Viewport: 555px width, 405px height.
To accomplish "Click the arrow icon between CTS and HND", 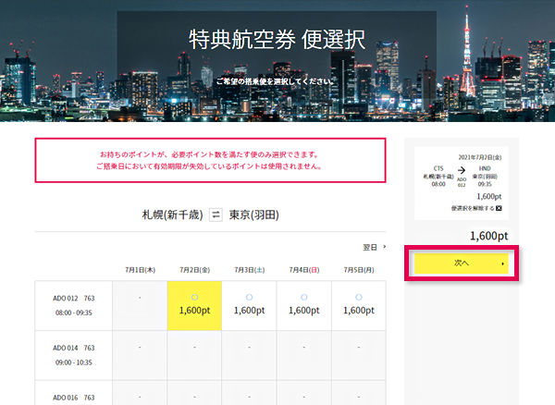I will pyautogui.click(x=462, y=170).
